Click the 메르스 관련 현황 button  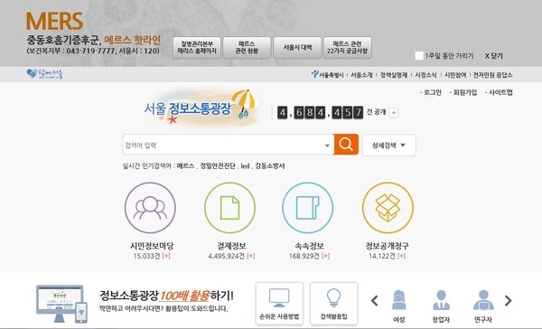(247, 47)
